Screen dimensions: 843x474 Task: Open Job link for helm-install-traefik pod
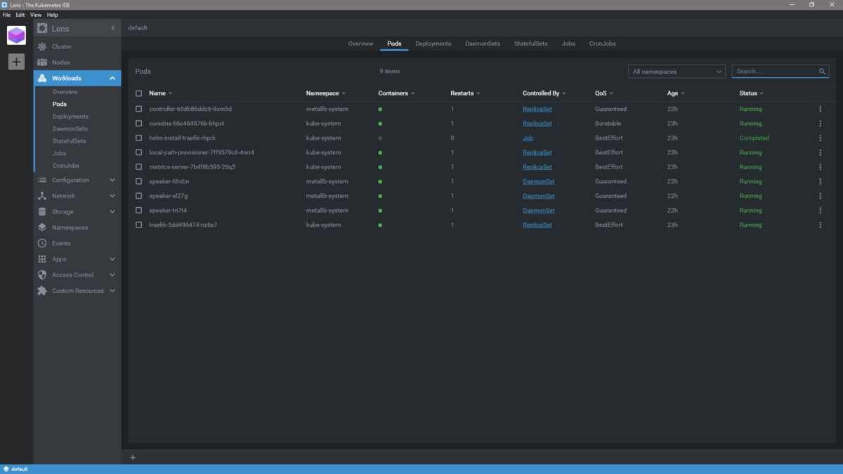point(528,138)
